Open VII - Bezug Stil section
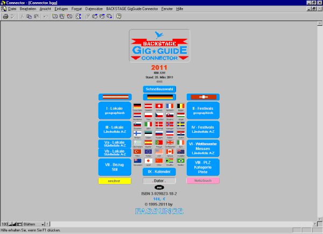 pos(114,167)
